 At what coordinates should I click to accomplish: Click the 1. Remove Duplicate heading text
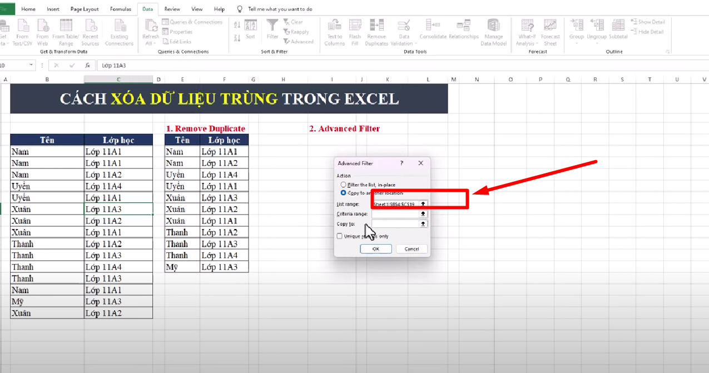click(206, 128)
